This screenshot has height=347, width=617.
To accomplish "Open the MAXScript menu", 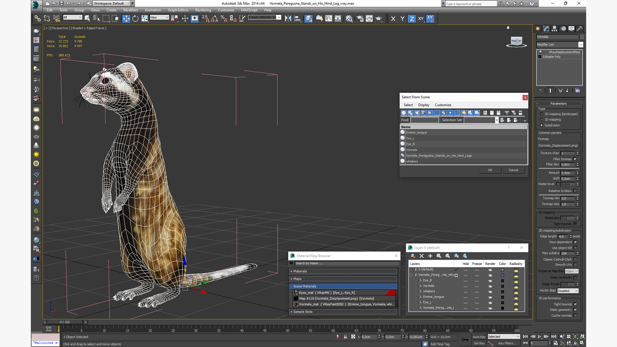I will pos(249,10).
